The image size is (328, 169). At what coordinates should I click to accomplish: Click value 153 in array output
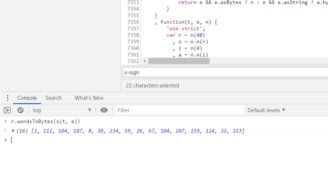pos(238,131)
